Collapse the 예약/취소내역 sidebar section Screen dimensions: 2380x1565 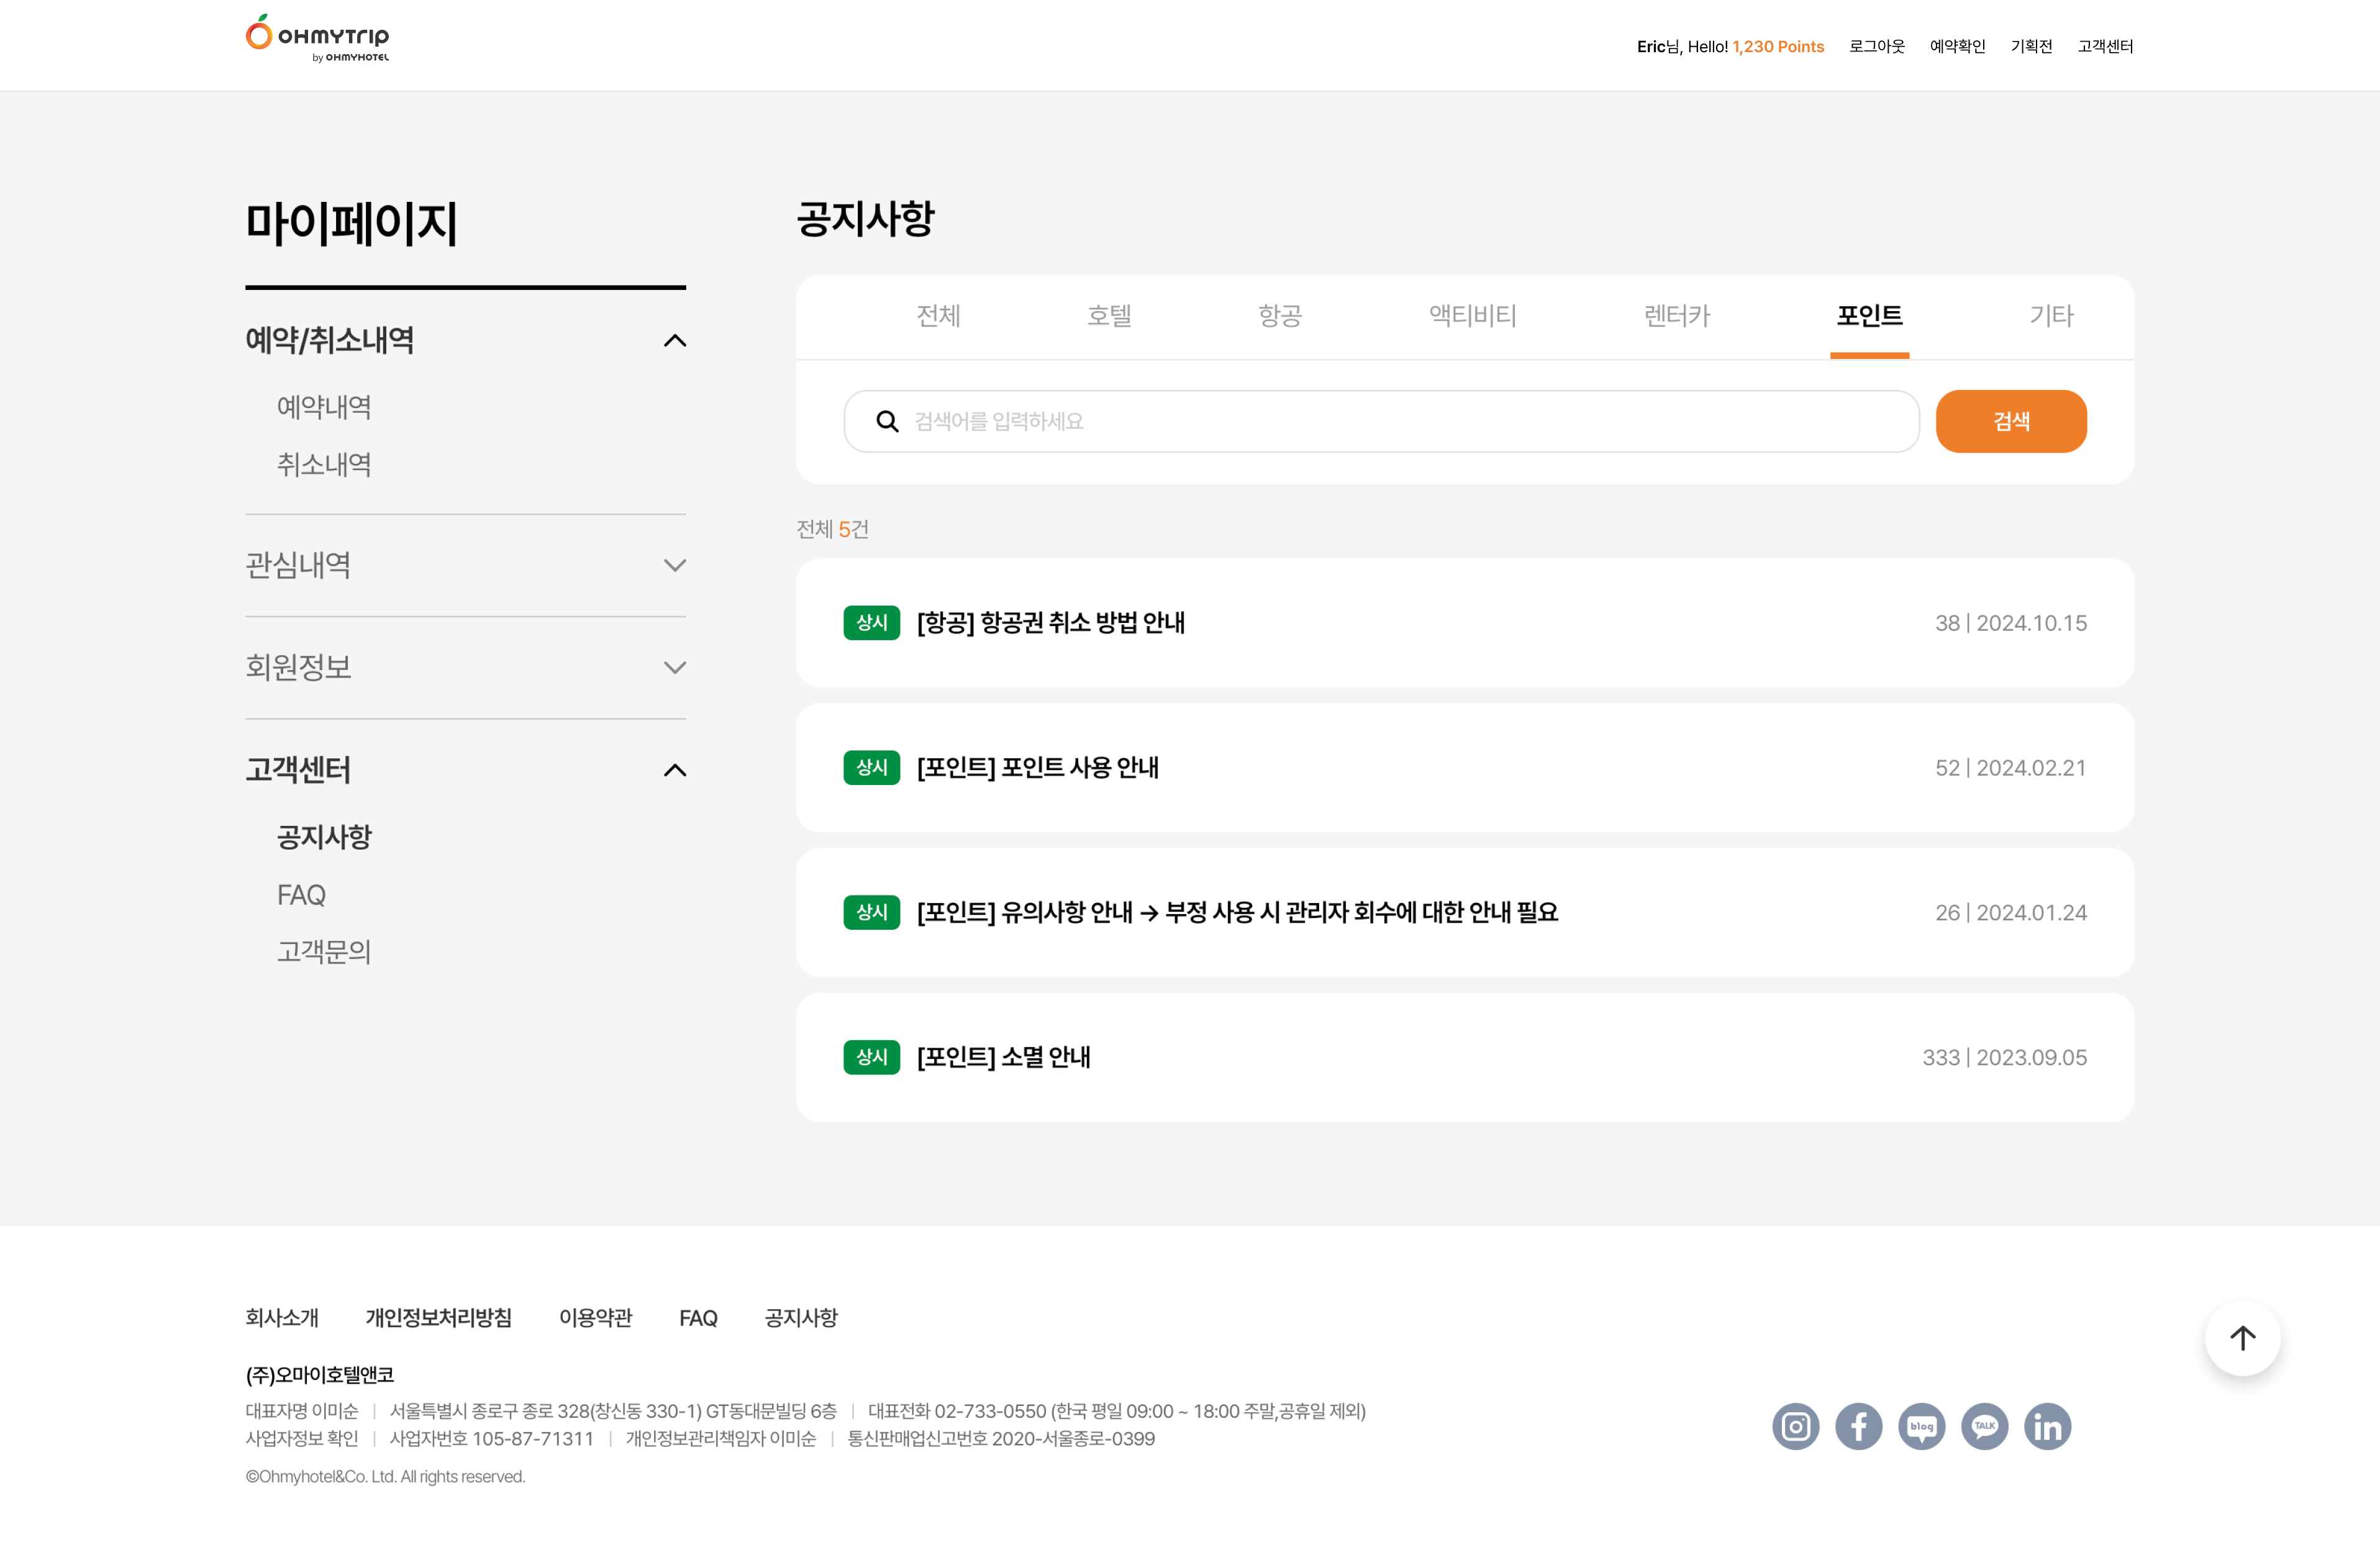pyautogui.click(x=675, y=340)
